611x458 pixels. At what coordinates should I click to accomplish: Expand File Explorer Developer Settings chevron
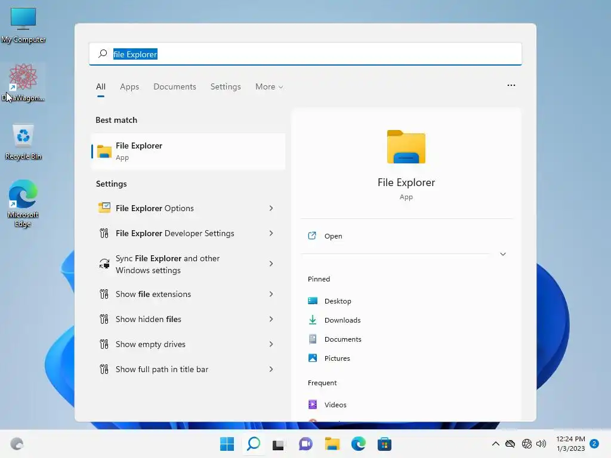(x=271, y=233)
